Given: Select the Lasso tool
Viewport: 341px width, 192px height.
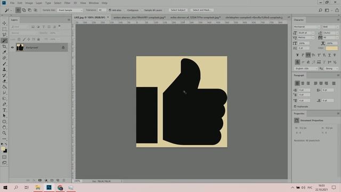Looking at the screenshot, I should click(4, 35).
